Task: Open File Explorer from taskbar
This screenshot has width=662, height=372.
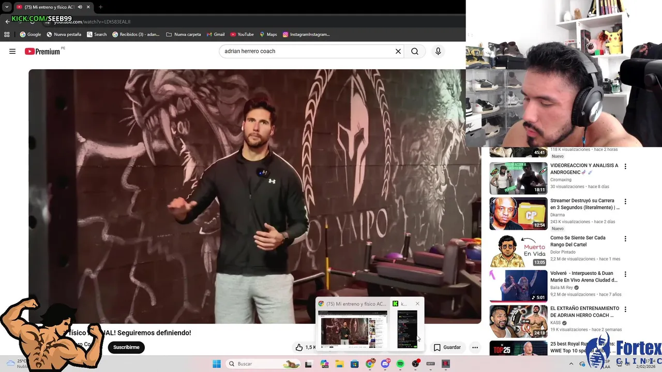Action: (339, 364)
